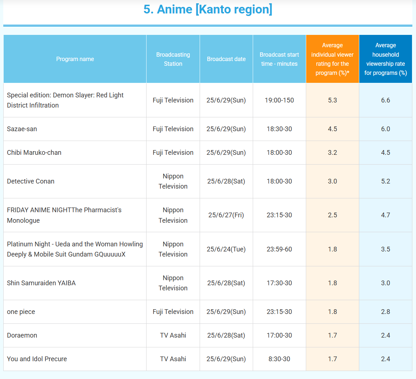
Task: Click 'Nippon Television' in the Detective Conan row
Action: click(173, 181)
